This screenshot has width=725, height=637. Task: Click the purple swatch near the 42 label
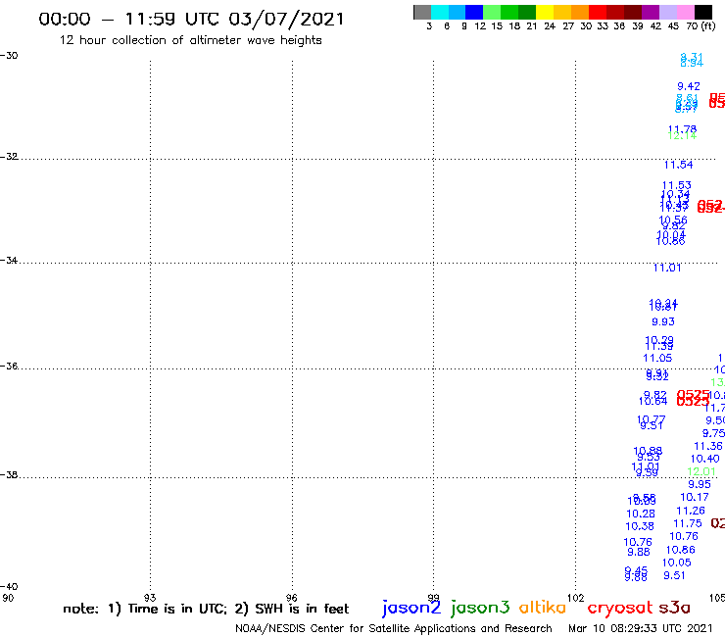[x=651, y=12]
